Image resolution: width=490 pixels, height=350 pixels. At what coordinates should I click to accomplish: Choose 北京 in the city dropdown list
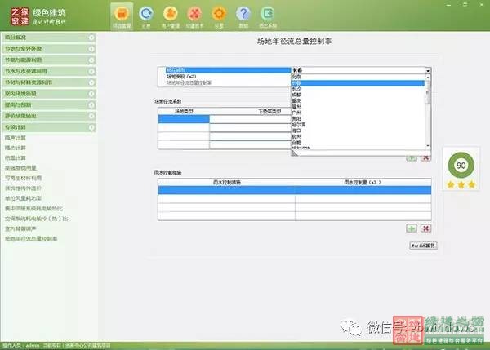[x=297, y=77]
